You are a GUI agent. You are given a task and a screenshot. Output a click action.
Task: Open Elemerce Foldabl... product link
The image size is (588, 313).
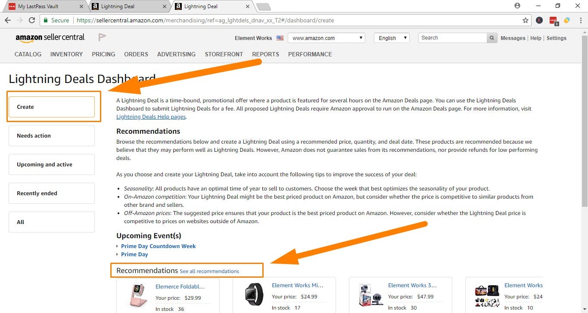pos(180,286)
